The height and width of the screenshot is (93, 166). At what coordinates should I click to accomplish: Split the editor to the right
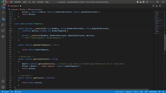[x=160, y=6]
